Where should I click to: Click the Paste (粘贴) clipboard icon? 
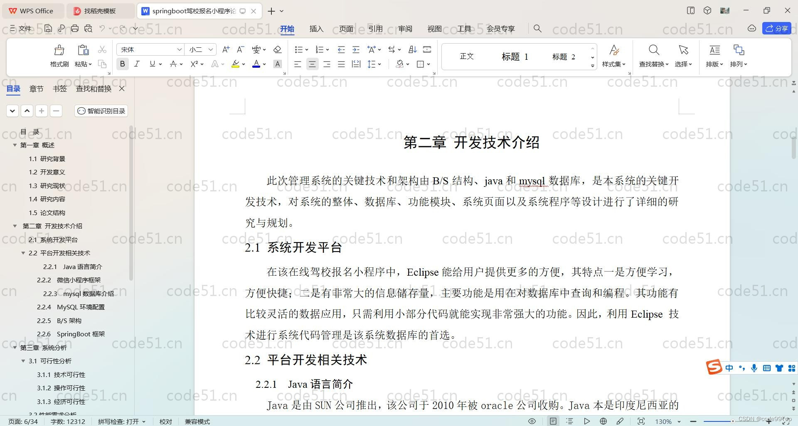click(x=83, y=50)
